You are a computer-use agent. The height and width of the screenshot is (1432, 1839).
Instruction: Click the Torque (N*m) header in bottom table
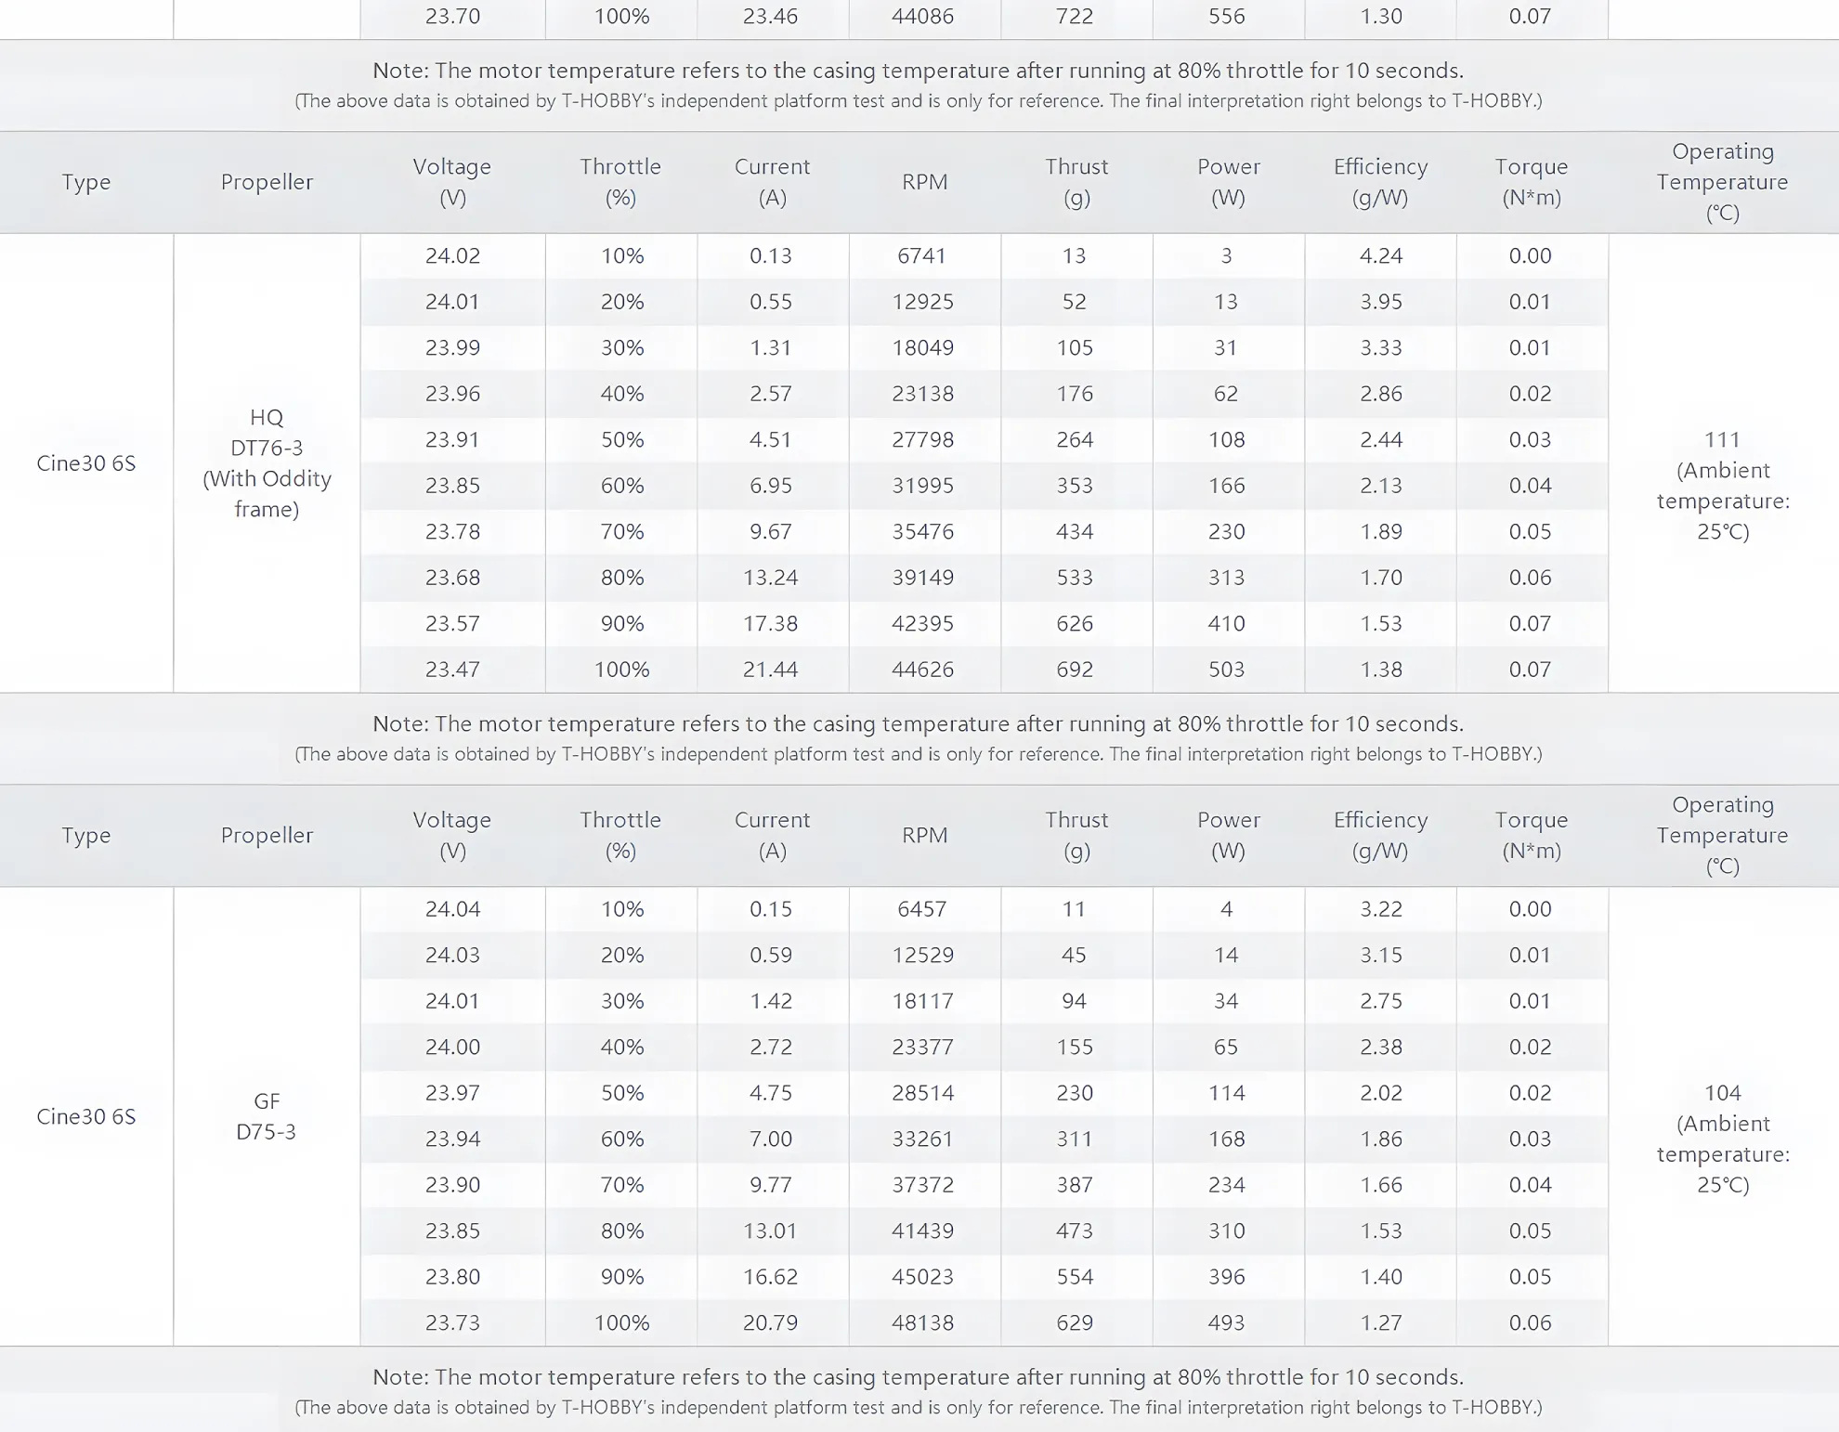tap(1532, 835)
